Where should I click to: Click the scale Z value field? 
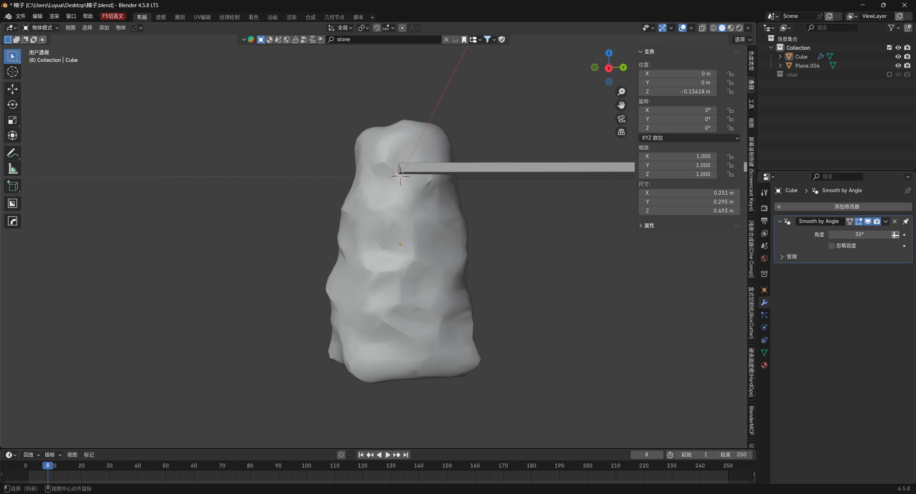677,174
